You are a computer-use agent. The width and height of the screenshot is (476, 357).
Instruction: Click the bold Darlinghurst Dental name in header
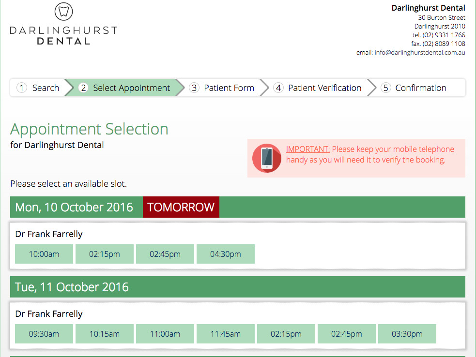coord(429,8)
